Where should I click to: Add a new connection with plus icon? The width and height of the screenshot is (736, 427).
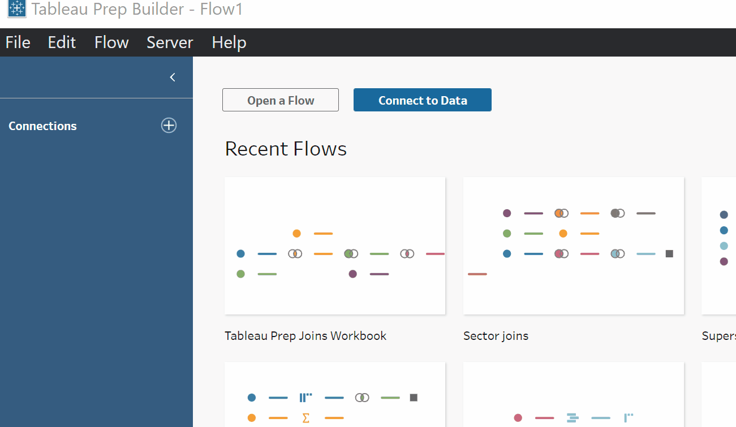click(169, 126)
